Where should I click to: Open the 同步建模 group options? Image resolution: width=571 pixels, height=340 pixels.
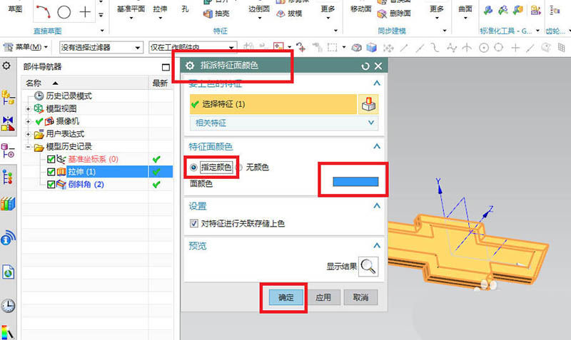pyautogui.click(x=445, y=31)
